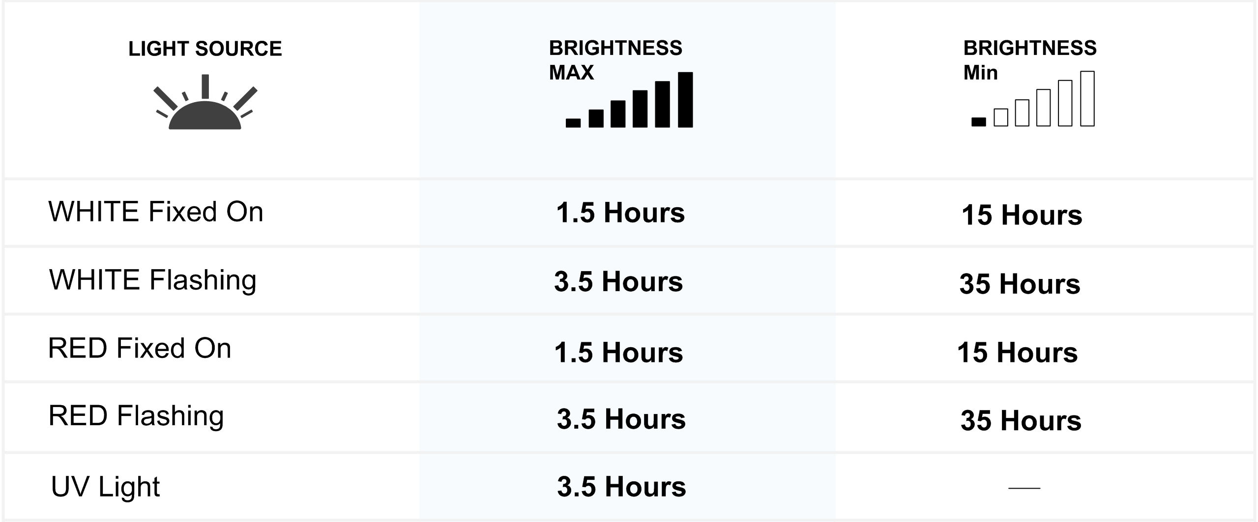Image resolution: width=1258 pixels, height=522 pixels.
Task: Click the minimum brightness bars icon
Action: [x=1033, y=99]
